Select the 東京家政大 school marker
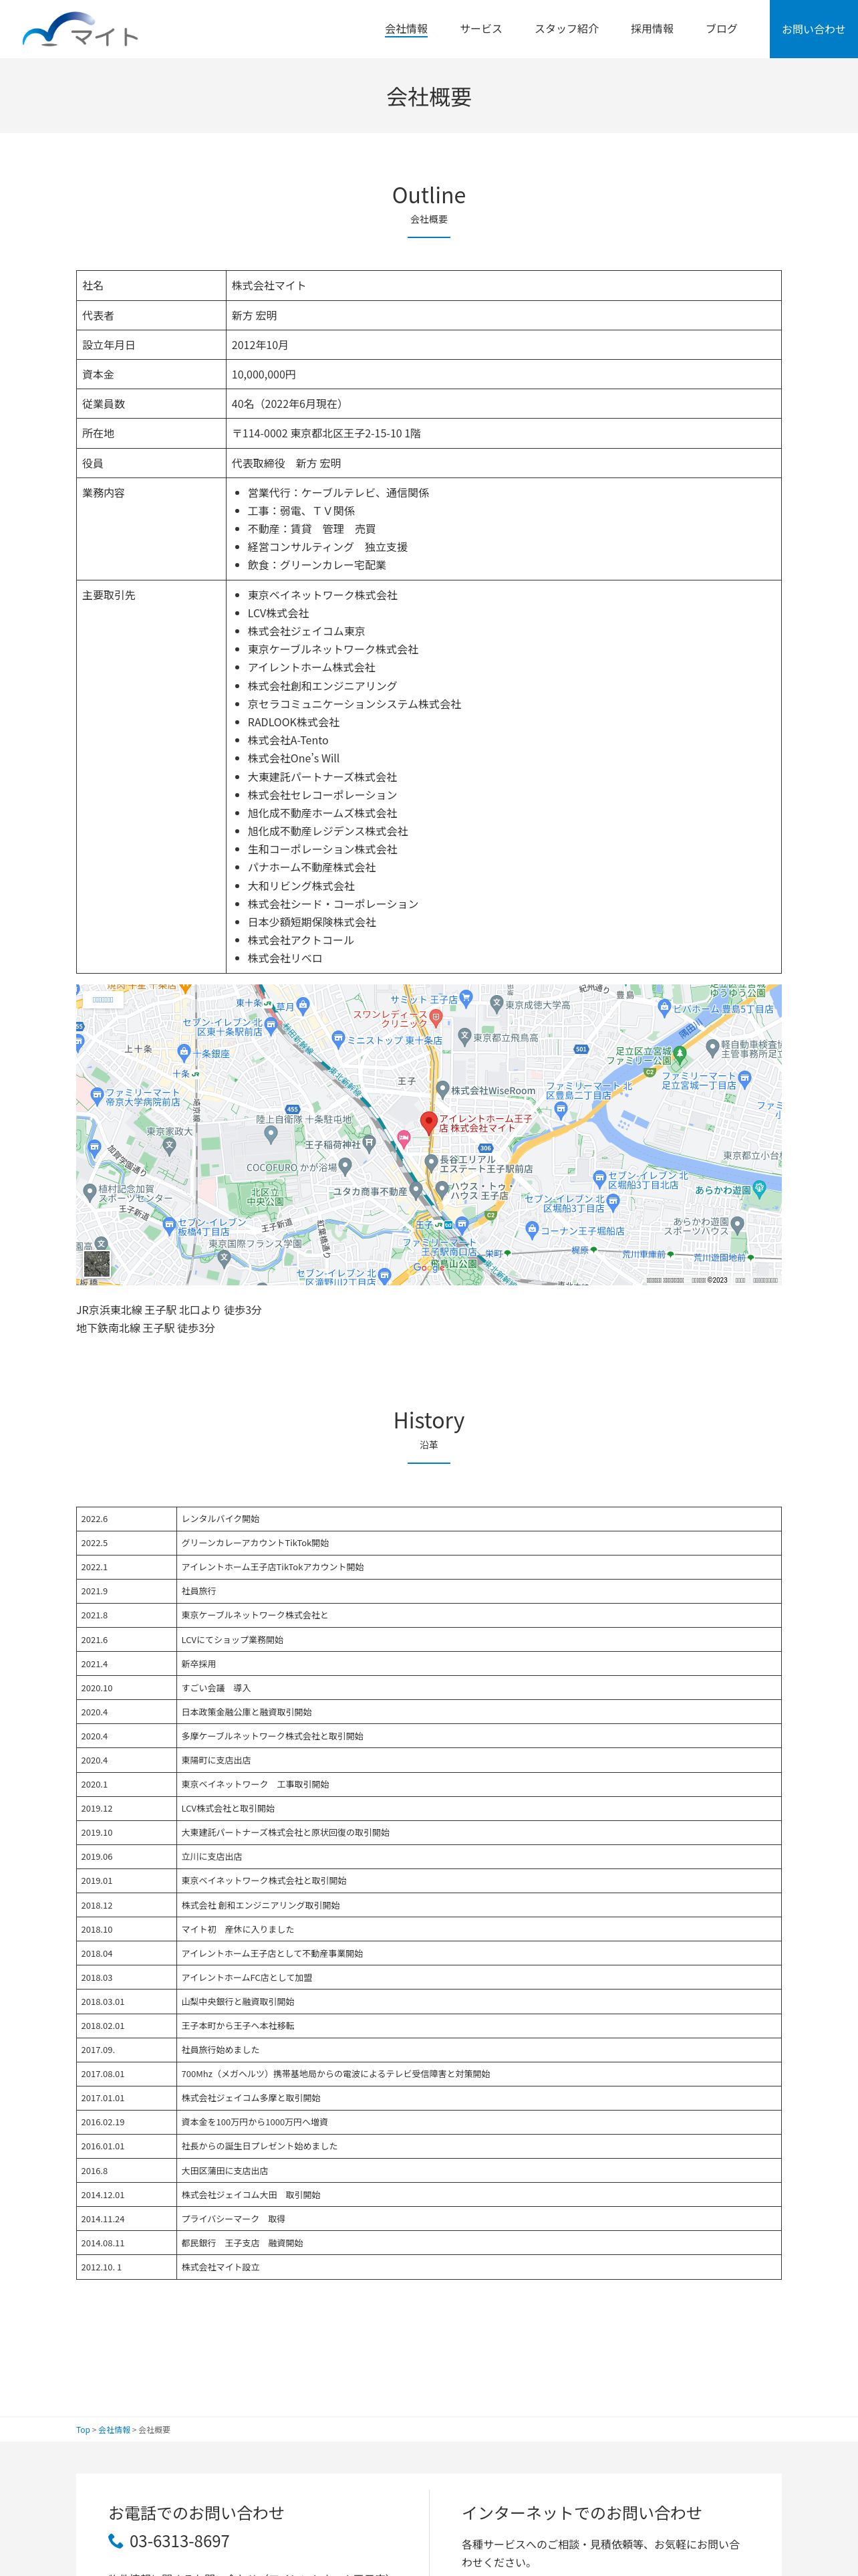 pyautogui.click(x=169, y=1146)
